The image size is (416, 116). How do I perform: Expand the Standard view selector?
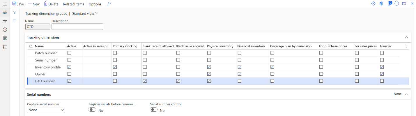(x=85, y=13)
